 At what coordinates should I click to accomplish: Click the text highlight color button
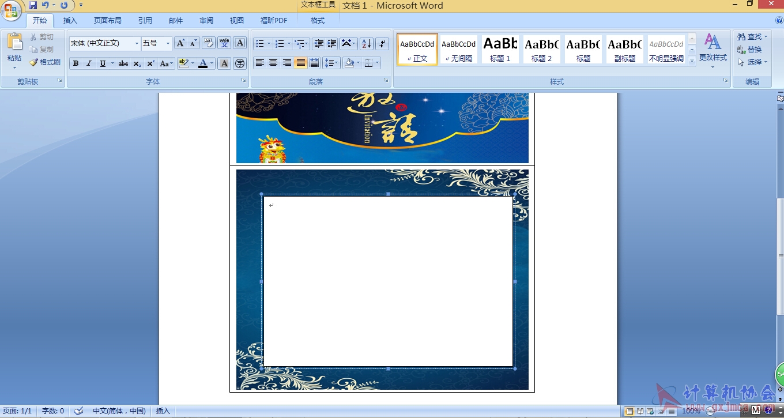pyautogui.click(x=184, y=63)
